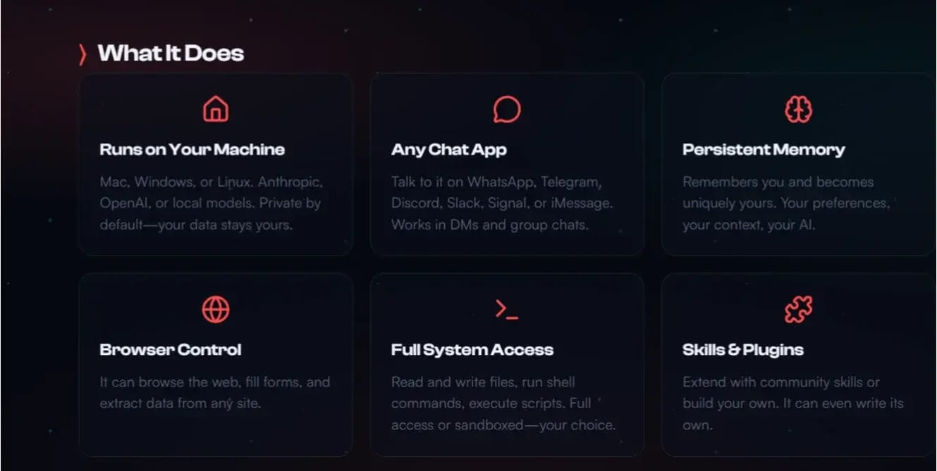The width and height of the screenshot is (937, 471).
Task: Click the Persistent Memory title
Action: tap(764, 149)
